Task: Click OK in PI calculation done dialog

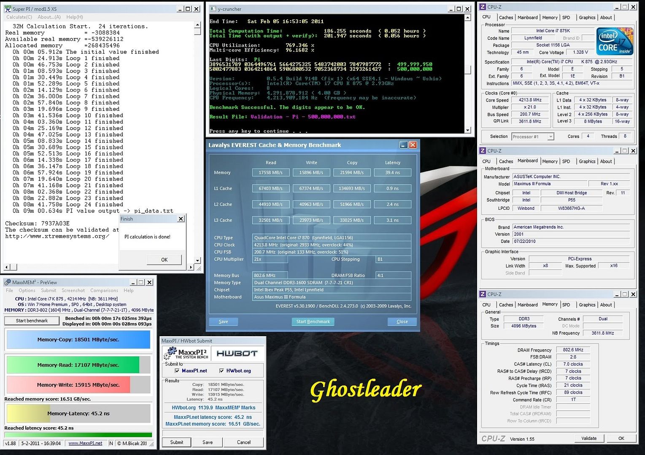Action: [x=165, y=260]
